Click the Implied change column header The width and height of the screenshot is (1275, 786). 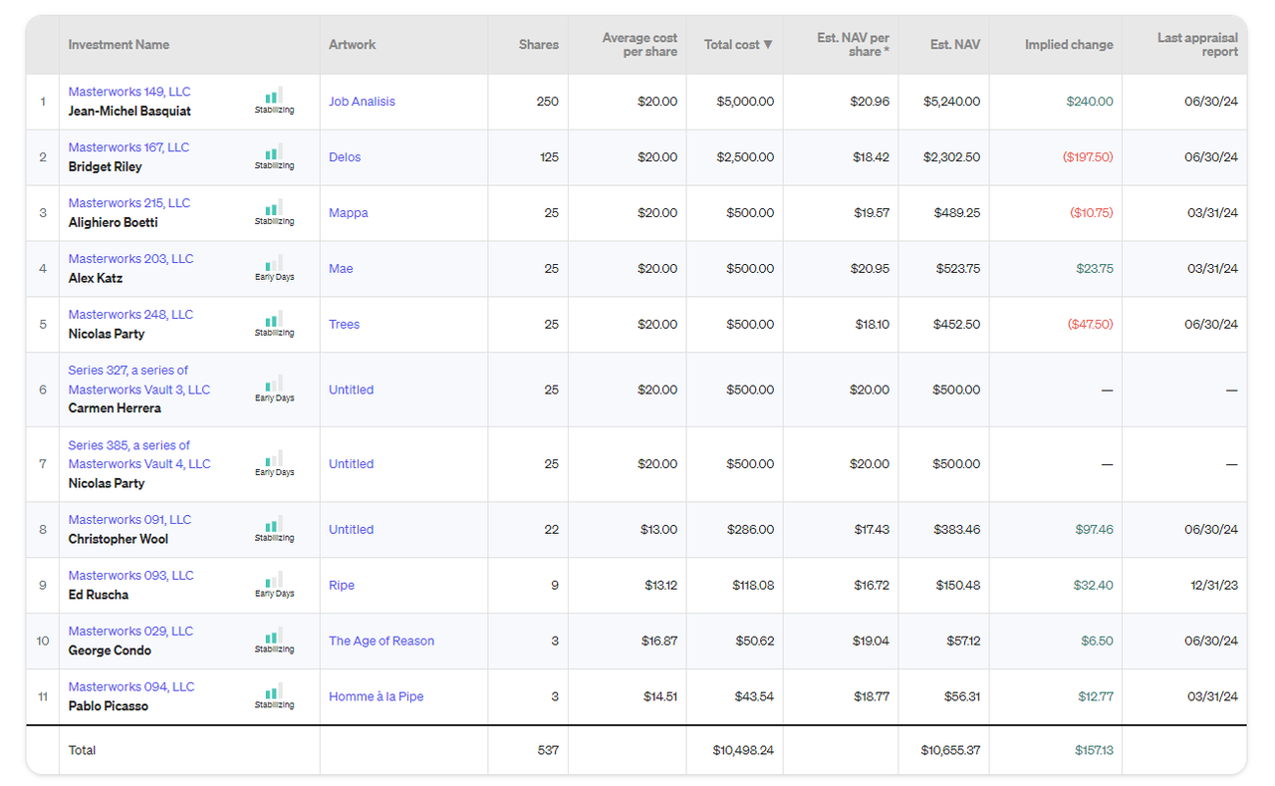click(x=1069, y=45)
